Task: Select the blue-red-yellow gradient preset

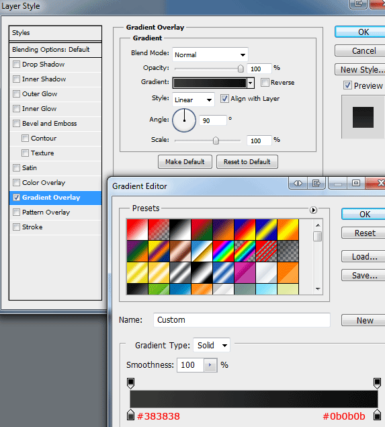Action: click(245, 229)
